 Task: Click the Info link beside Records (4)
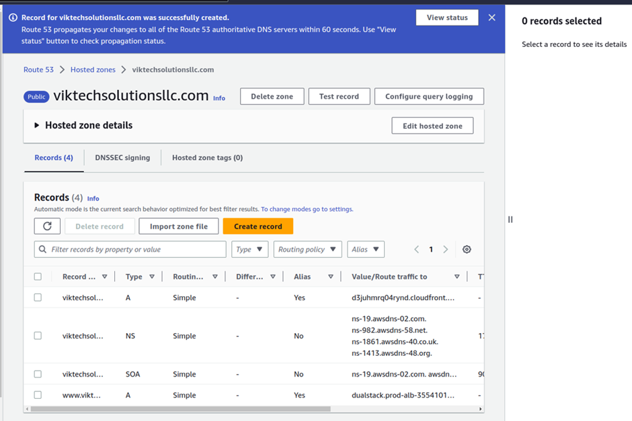point(93,199)
